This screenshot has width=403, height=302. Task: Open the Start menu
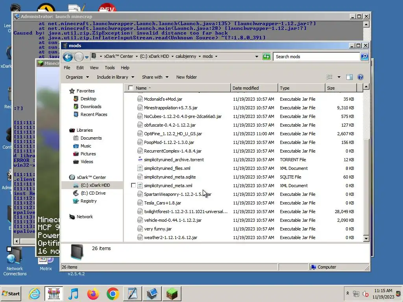(x=11, y=293)
